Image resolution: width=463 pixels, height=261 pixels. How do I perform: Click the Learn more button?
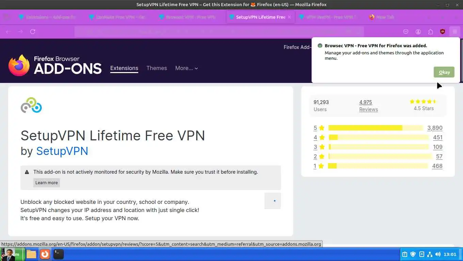click(47, 182)
